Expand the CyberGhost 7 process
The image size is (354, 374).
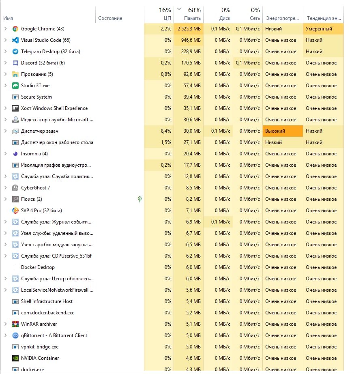(6, 188)
